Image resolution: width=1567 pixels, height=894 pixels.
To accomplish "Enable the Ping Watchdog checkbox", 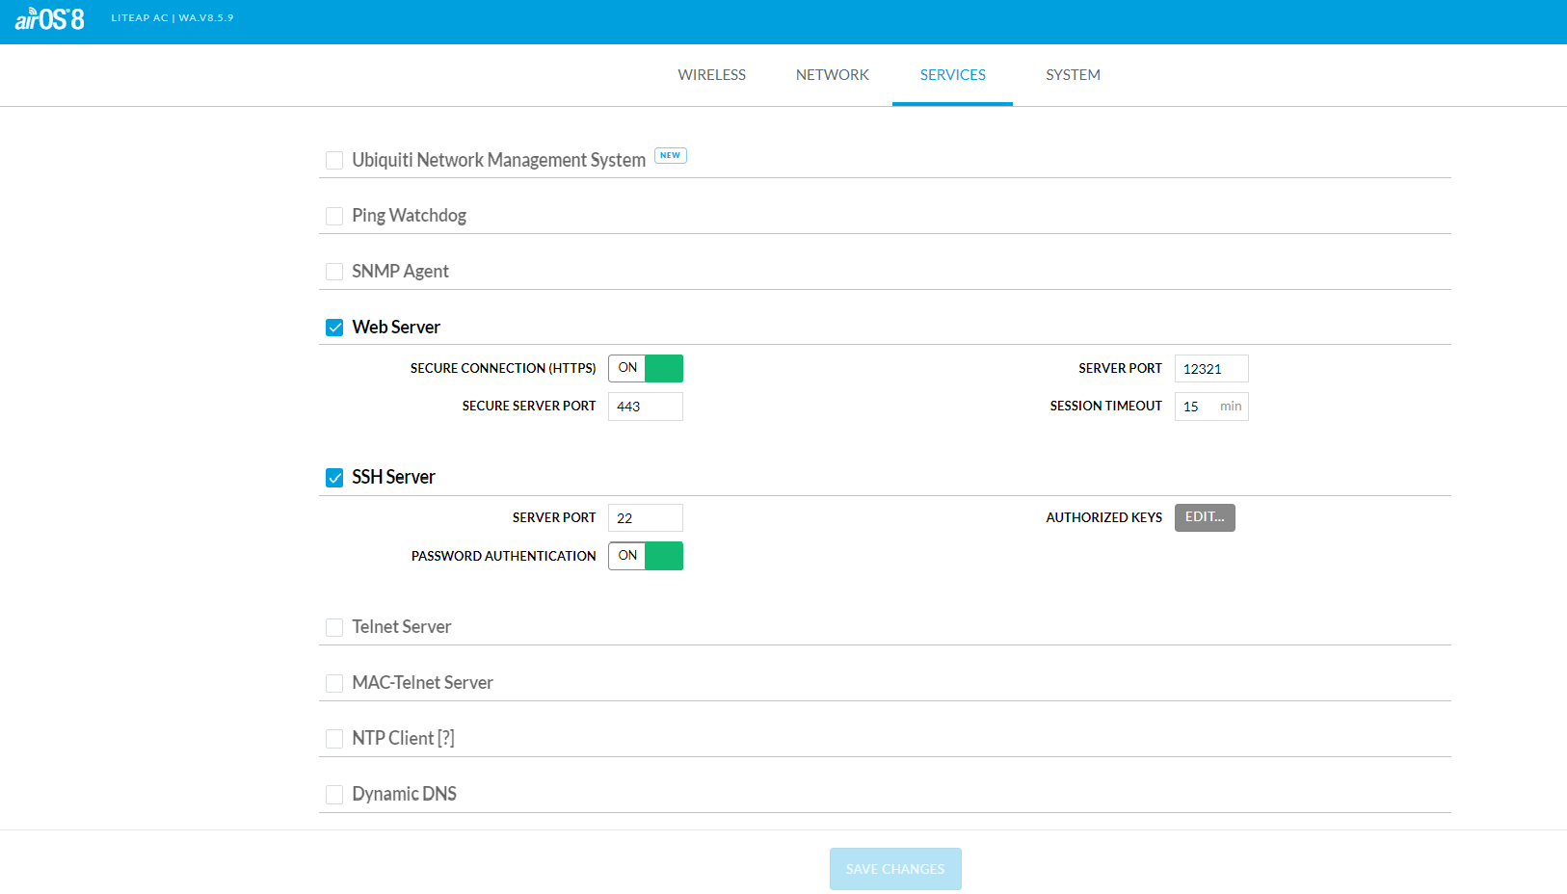I will [x=334, y=217].
